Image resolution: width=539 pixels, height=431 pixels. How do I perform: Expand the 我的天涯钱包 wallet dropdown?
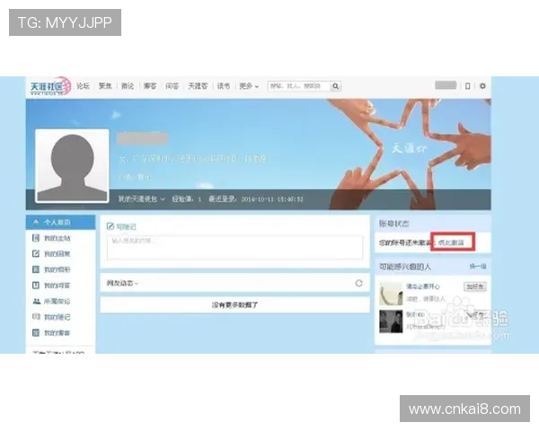142,199
